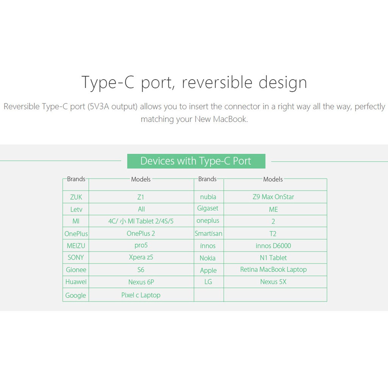This screenshot has height=388, width=388.
Task: Click the nubia brand cell
Action: [208, 197]
